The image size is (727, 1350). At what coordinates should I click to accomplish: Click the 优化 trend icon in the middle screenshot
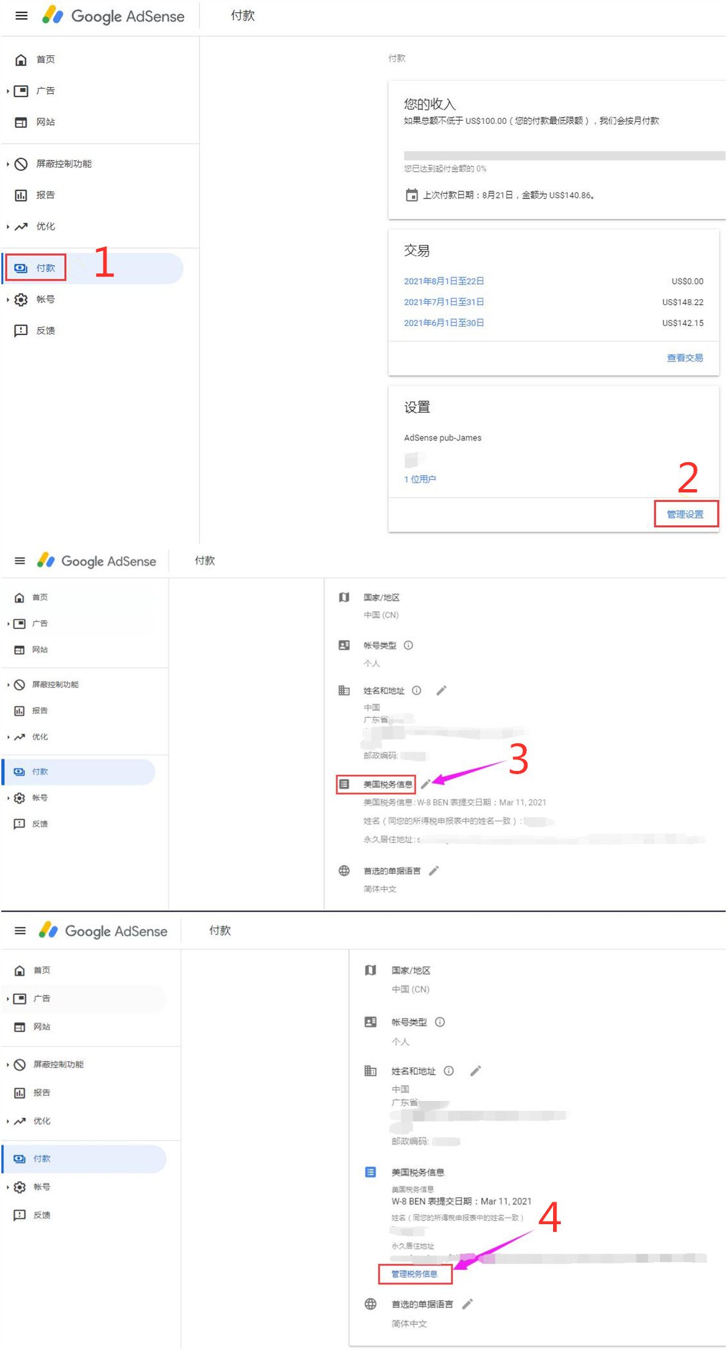point(20,738)
